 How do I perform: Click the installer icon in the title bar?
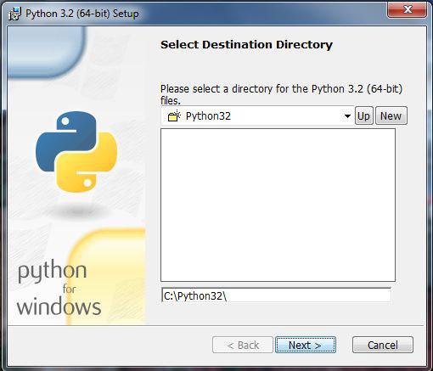coord(14,14)
